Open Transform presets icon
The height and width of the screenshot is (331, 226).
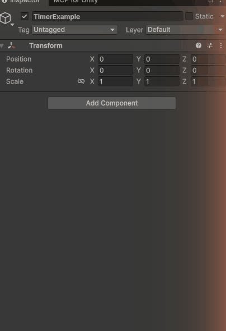point(210,45)
